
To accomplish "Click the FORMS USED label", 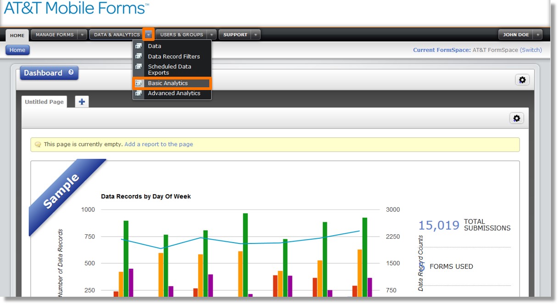I will pyautogui.click(x=451, y=266).
